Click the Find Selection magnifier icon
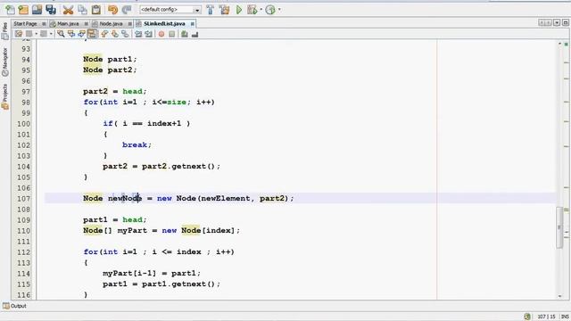The width and height of the screenshot is (571, 321). (x=61, y=34)
